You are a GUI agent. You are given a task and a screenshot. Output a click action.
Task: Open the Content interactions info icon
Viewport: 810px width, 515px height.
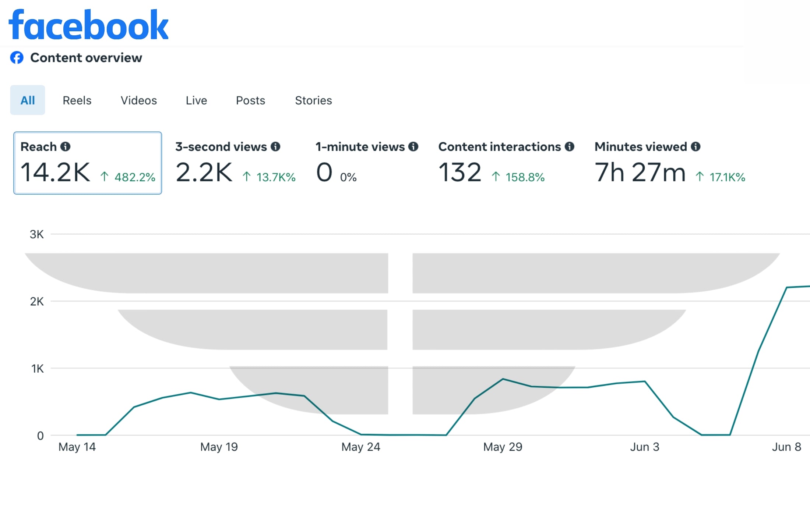pos(570,146)
